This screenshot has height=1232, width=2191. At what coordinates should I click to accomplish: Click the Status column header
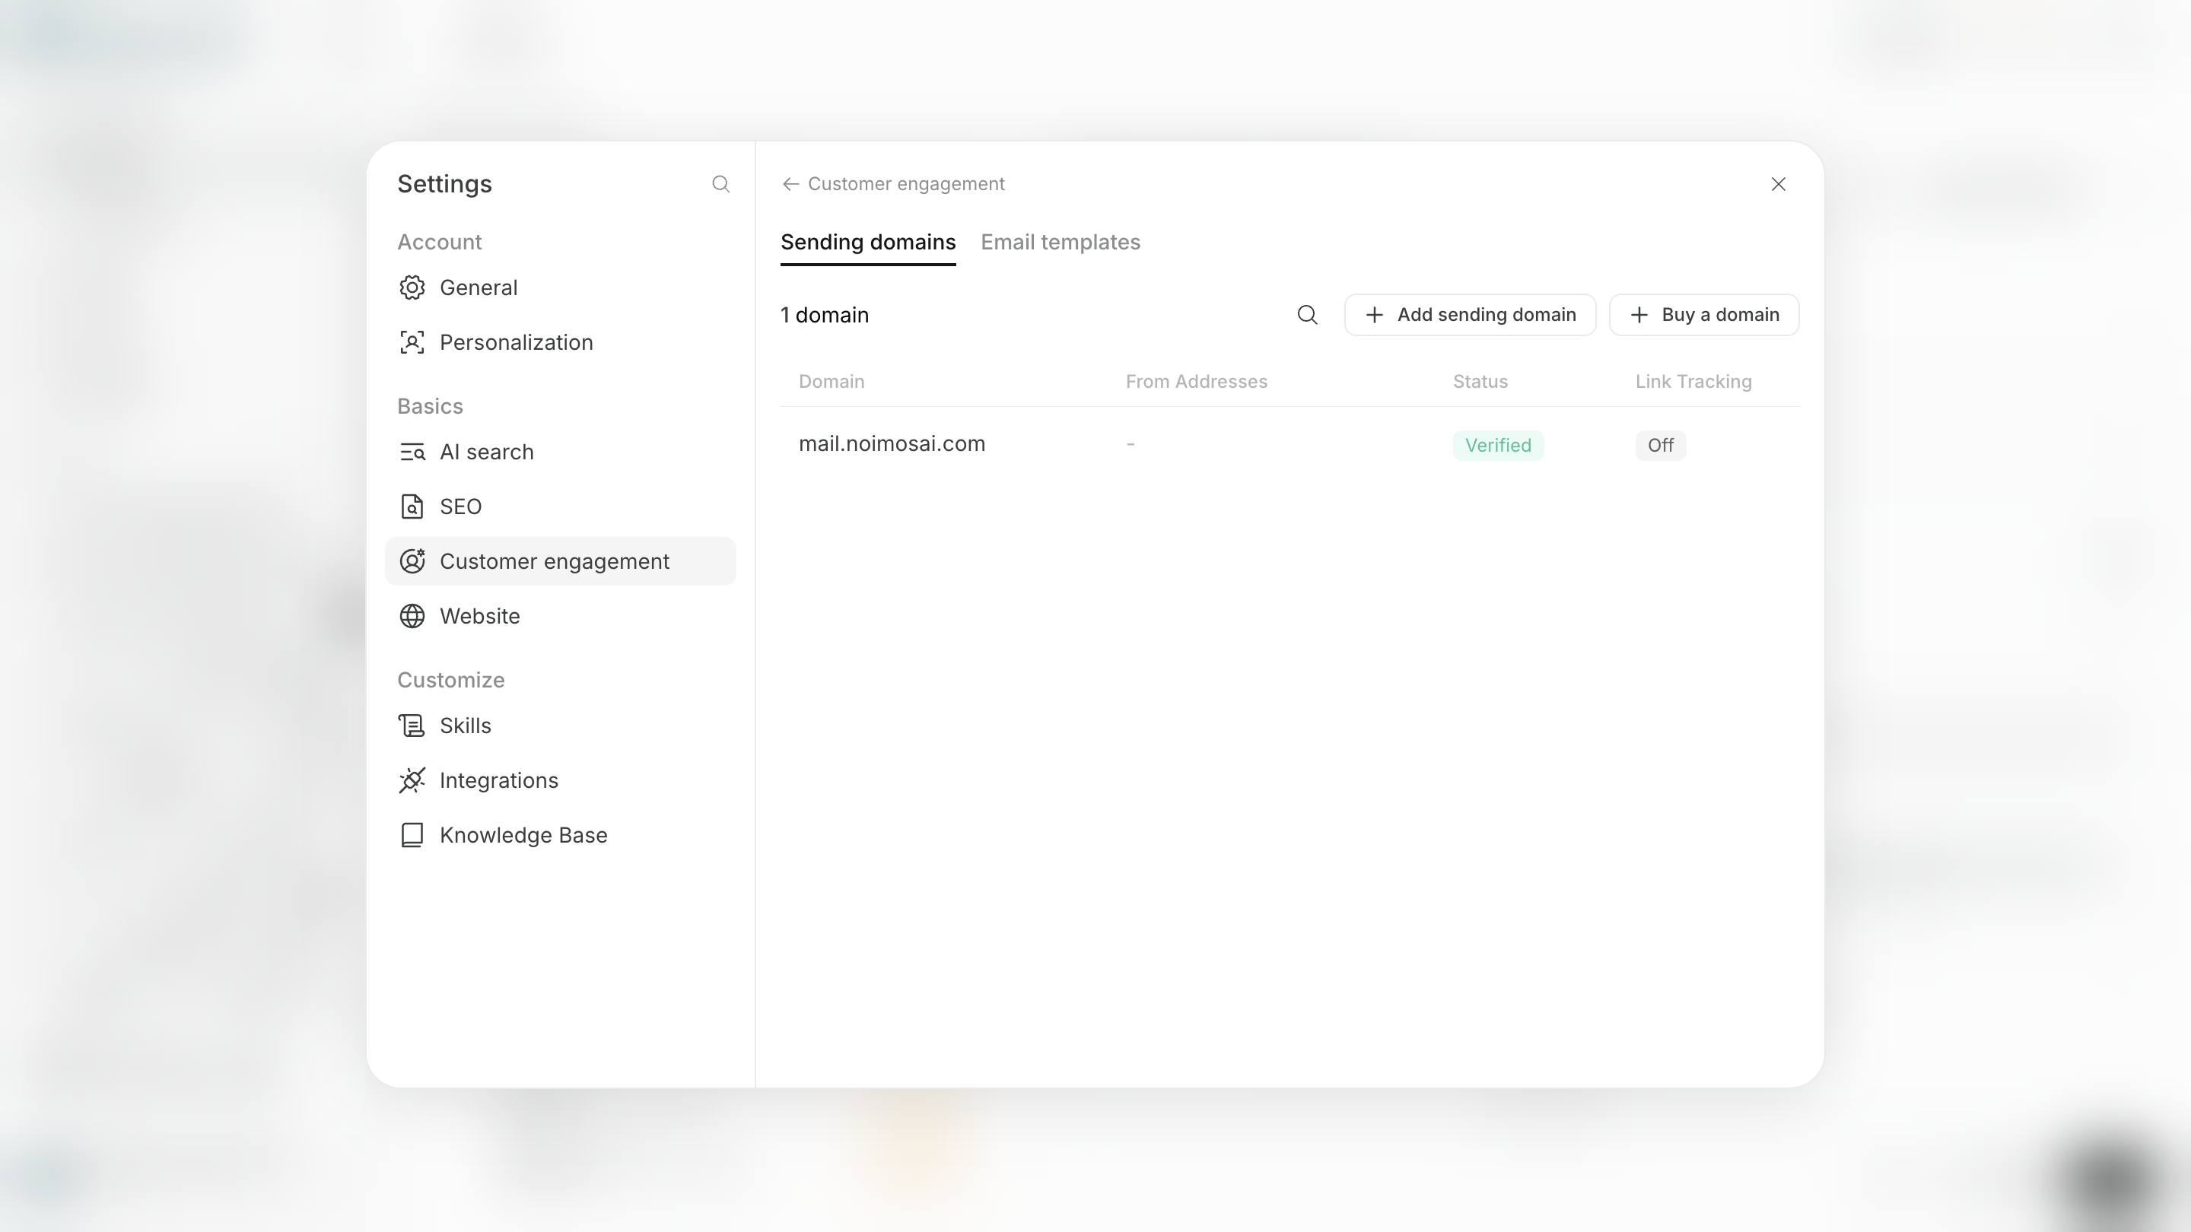click(1480, 382)
